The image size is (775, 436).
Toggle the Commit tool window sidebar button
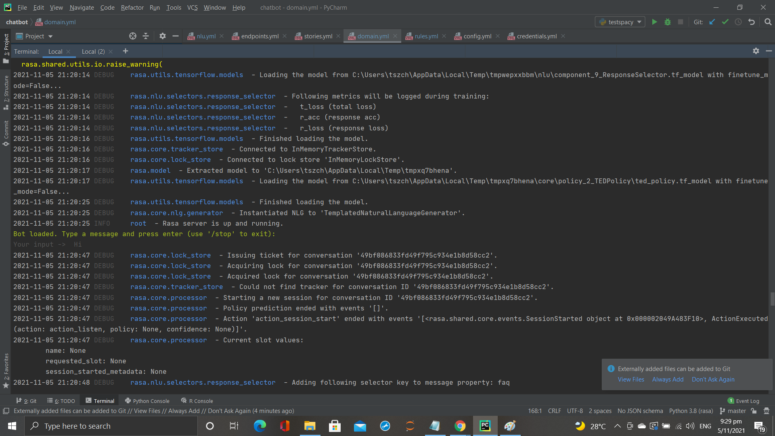(x=6, y=132)
